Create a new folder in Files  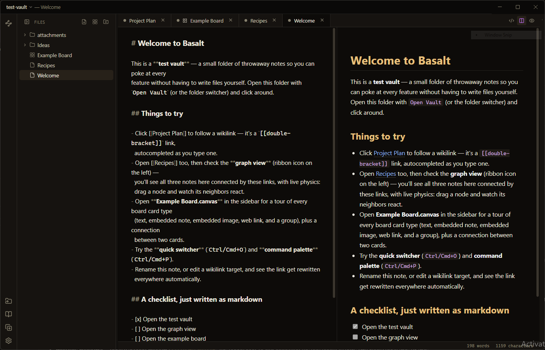click(x=106, y=22)
